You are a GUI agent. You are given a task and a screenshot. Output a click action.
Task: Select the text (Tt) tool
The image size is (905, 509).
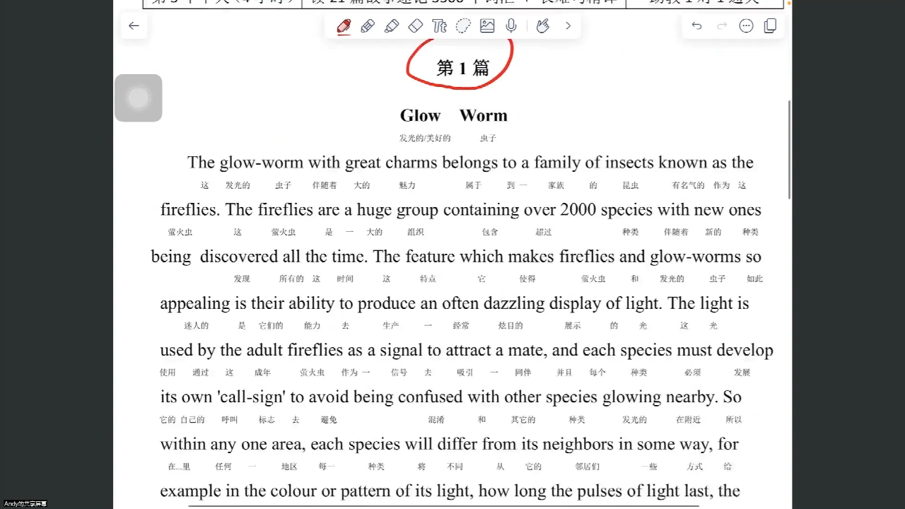pyautogui.click(x=439, y=26)
